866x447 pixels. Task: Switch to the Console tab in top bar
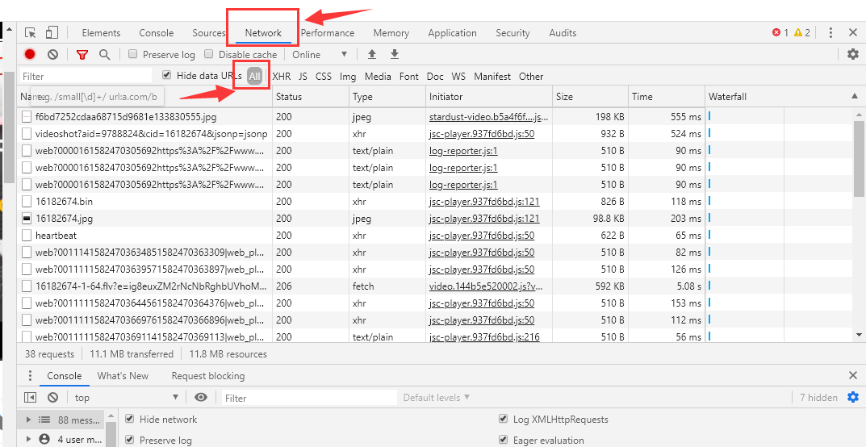point(157,33)
